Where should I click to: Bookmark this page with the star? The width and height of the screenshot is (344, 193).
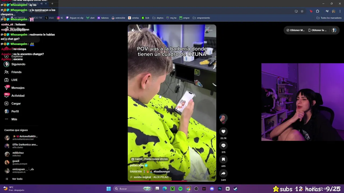point(302,11)
